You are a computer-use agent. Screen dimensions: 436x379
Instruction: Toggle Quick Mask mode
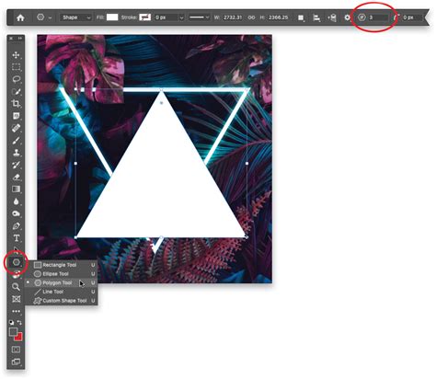click(x=16, y=350)
